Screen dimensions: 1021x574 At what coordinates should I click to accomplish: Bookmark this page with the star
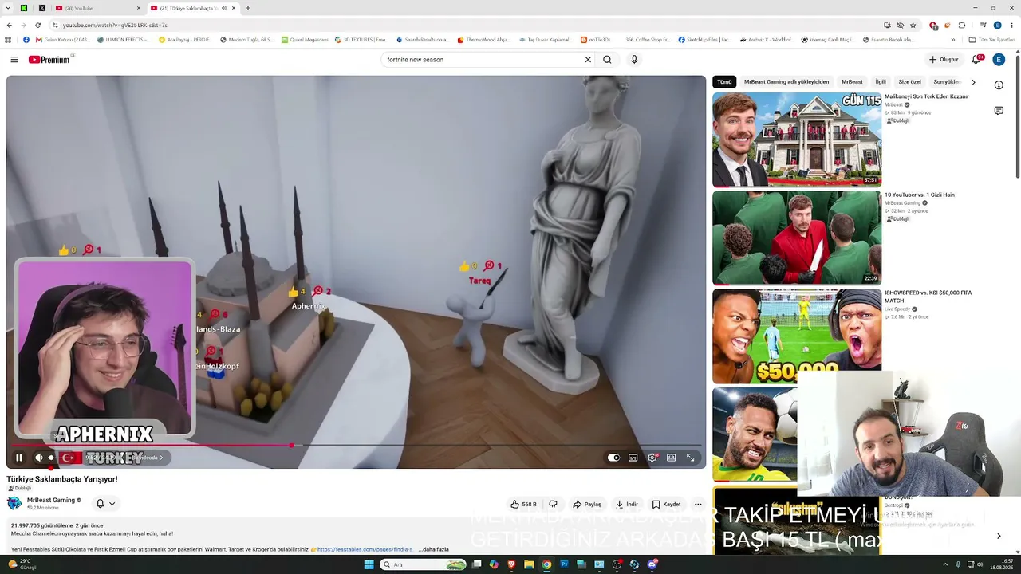click(913, 26)
